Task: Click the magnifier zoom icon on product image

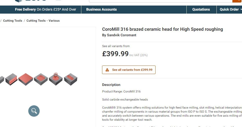Action: [34, 111]
